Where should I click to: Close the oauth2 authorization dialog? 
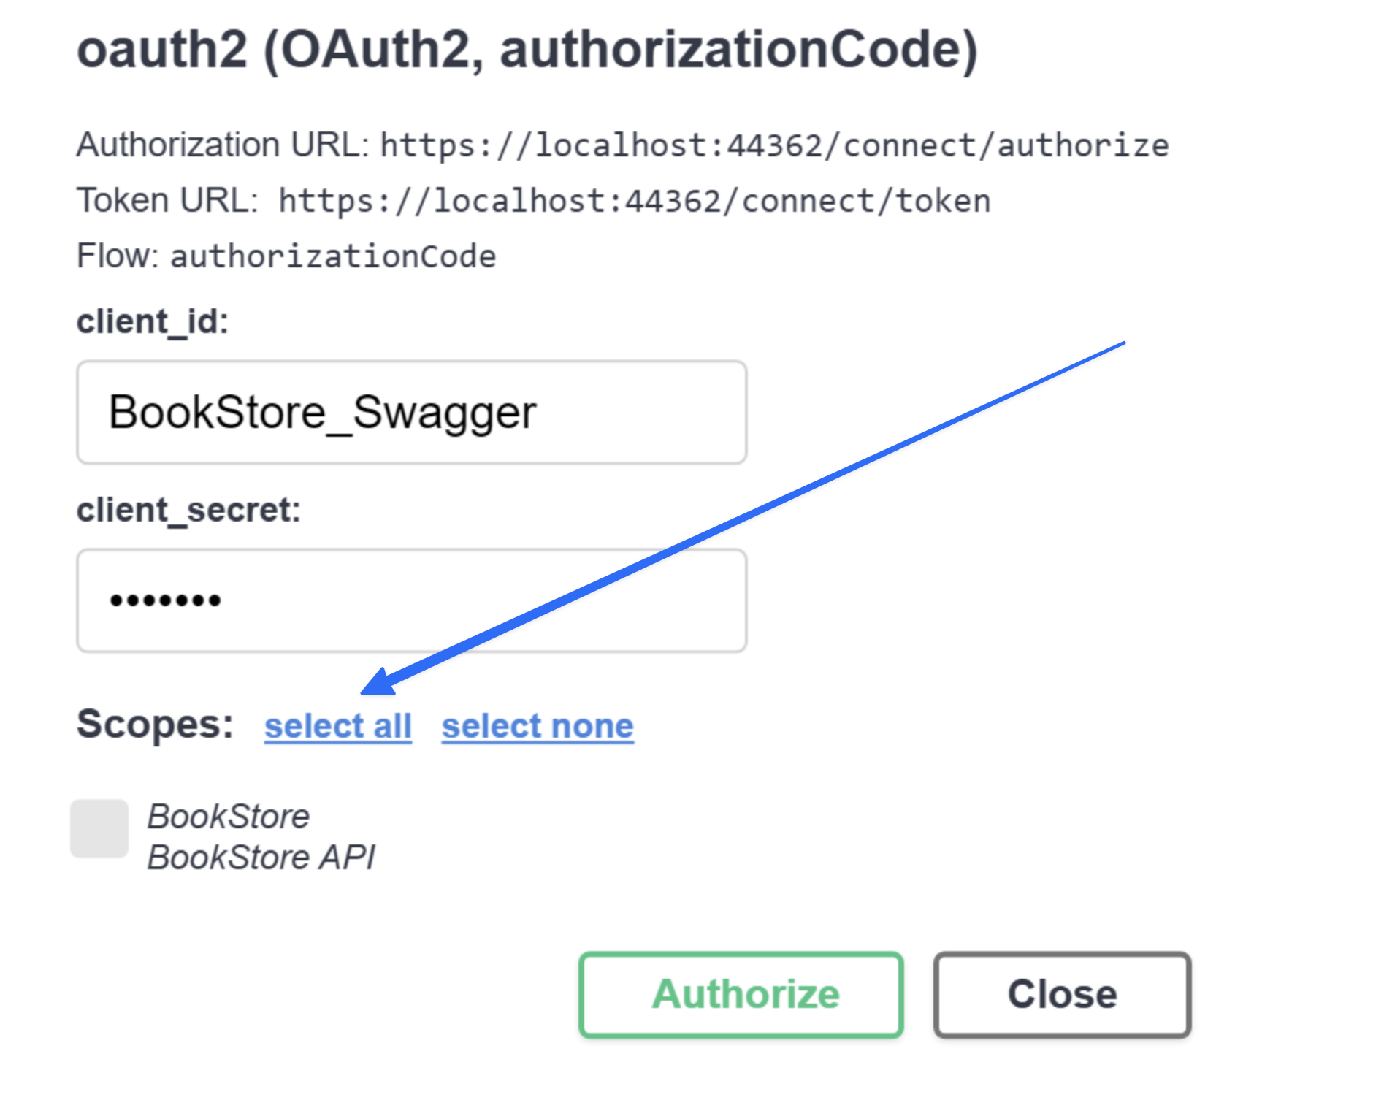pyautogui.click(x=1062, y=994)
